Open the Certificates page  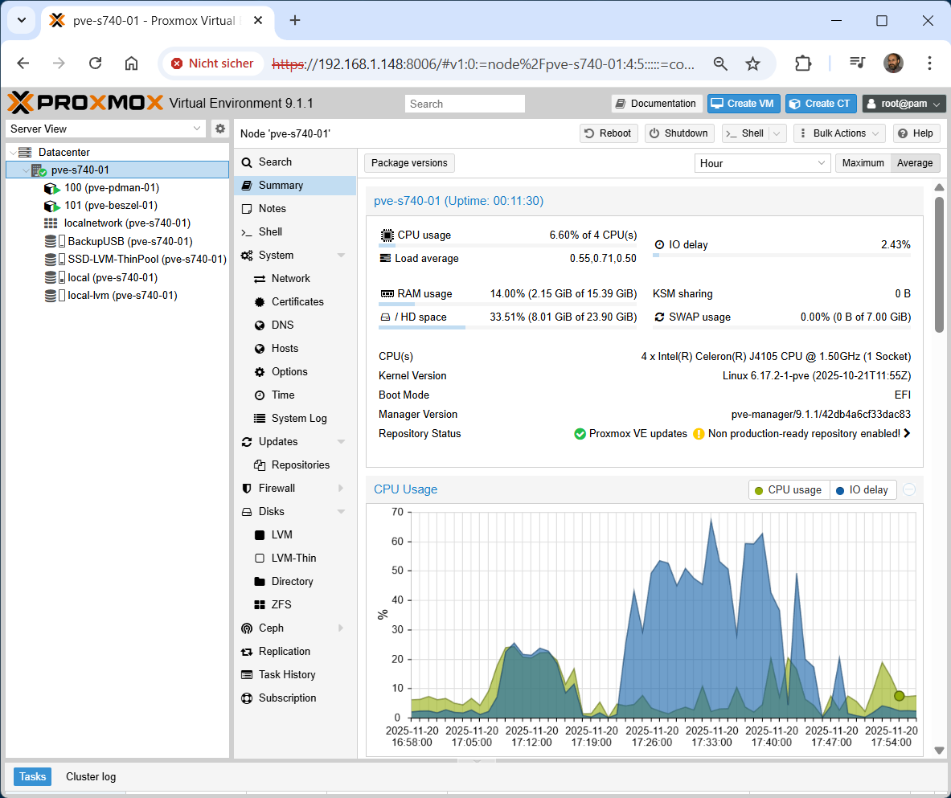(x=297, y=301)
